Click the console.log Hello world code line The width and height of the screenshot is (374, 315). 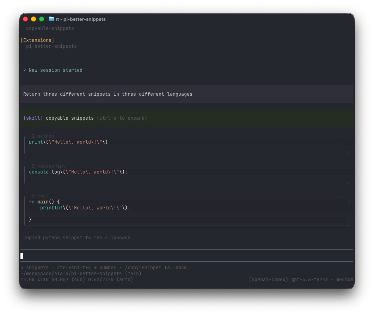78,172
